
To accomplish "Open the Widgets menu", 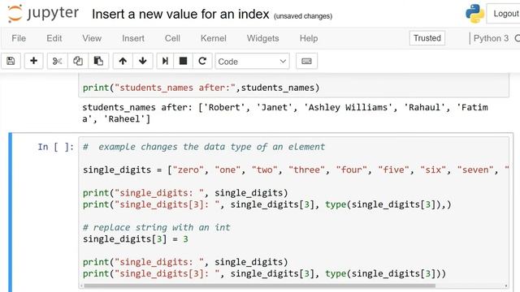I will pyautogui.click(x=262, y=38).
